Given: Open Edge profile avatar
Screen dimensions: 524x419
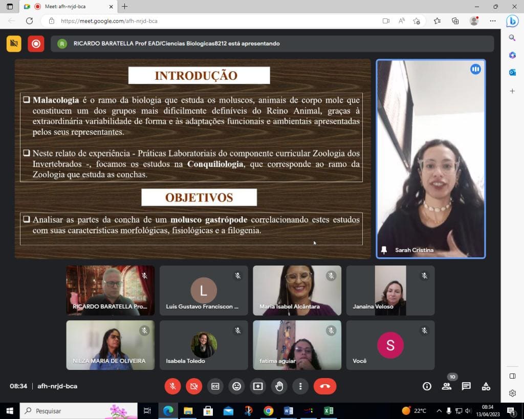Looking at the screenshot, I should pyautogui.click(x=474, y=21).
